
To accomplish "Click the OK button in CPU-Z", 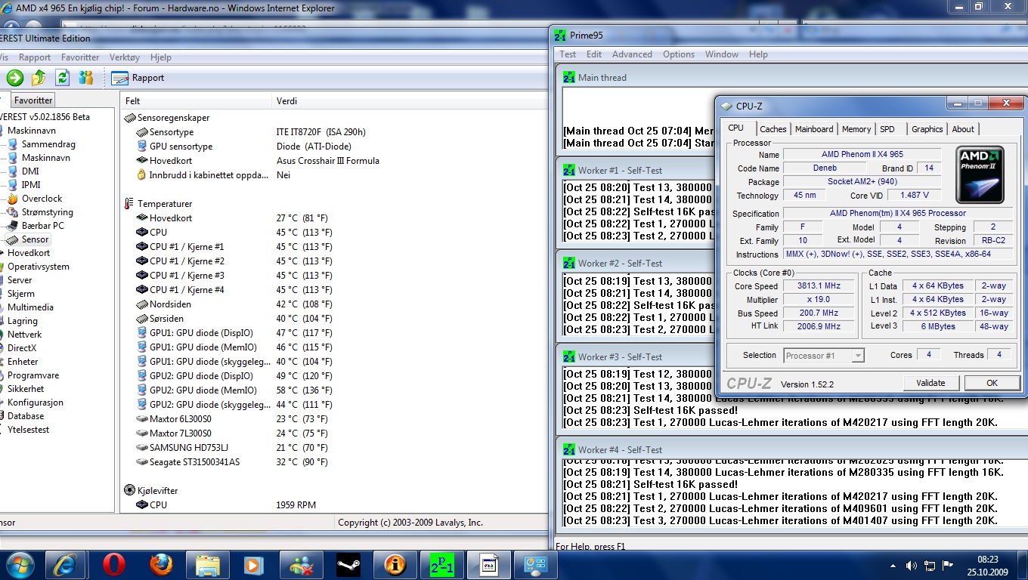I will (x=992, y=383).
